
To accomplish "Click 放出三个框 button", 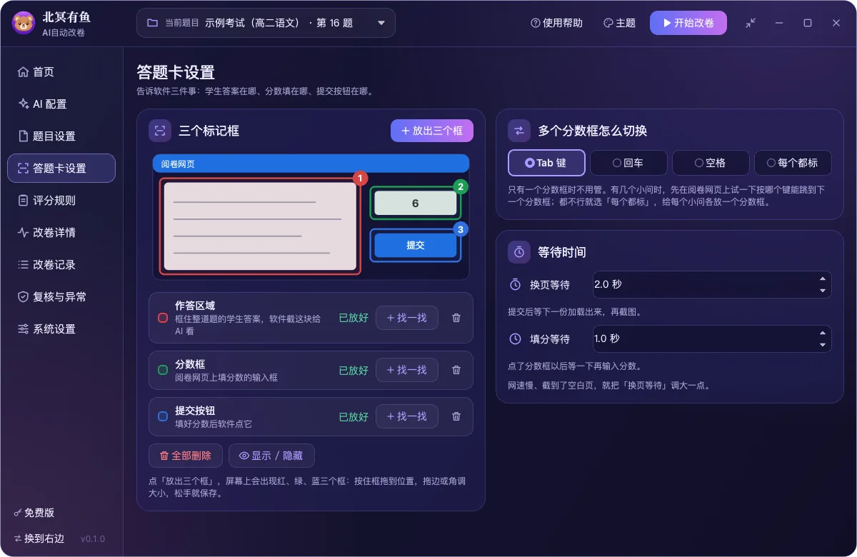I will pos(432,131).
